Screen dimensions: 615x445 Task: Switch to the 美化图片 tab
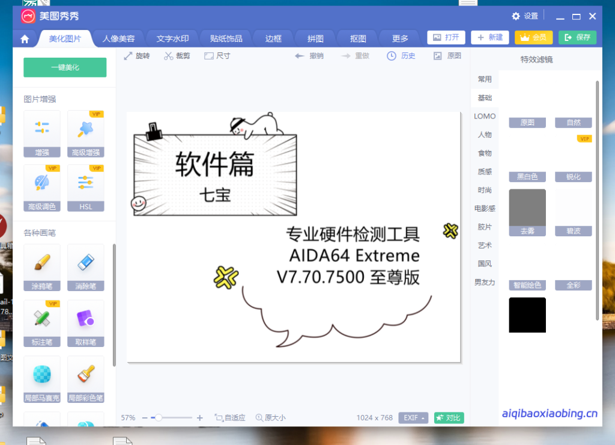point(65,39)
